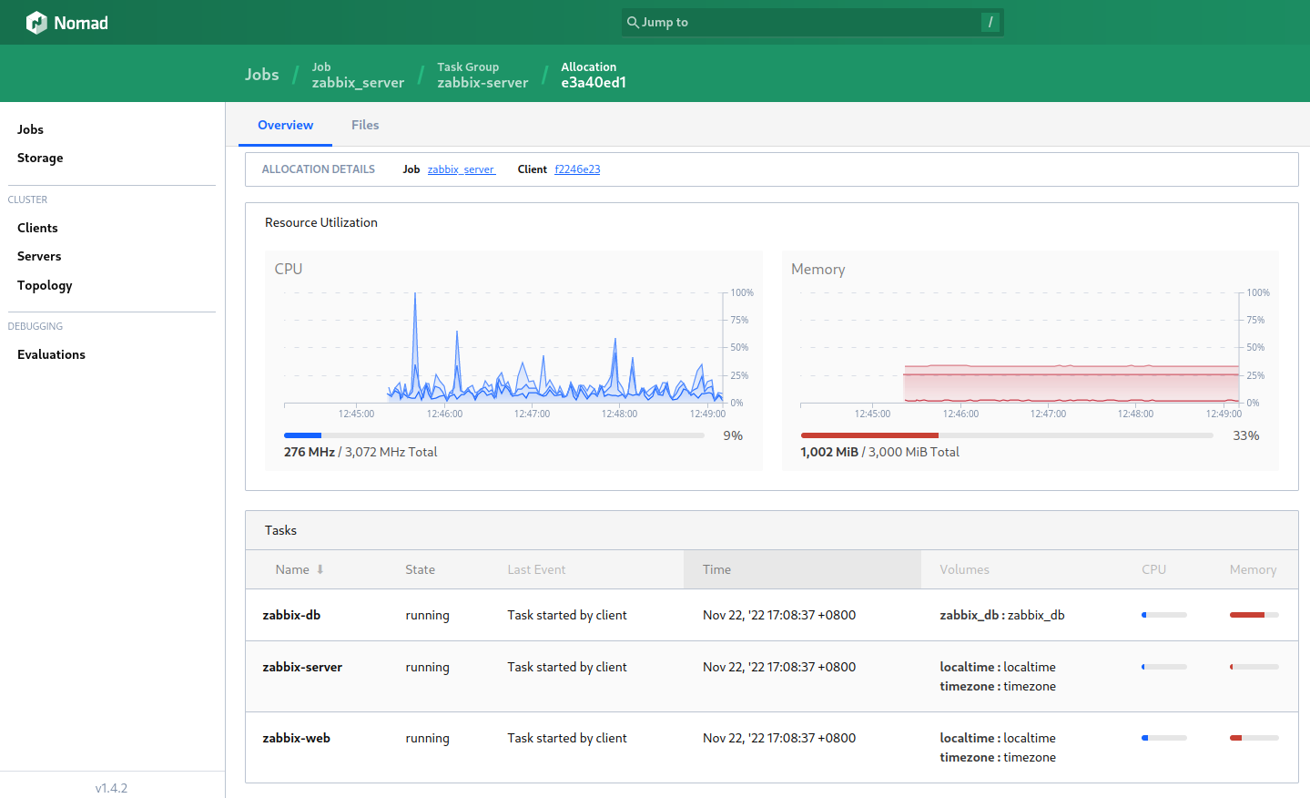This screenshot has height=798, width=1310.
Task: Click the '276 MHz / 3,072 MHz Total' text
Action: [x=361, y=452]
